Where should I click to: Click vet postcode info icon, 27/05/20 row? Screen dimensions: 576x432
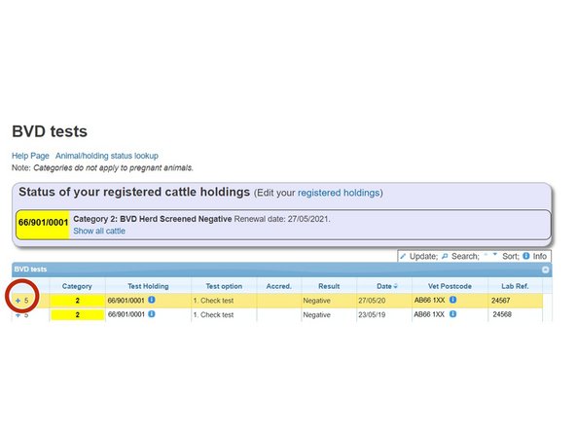click(x=453, y=300)
